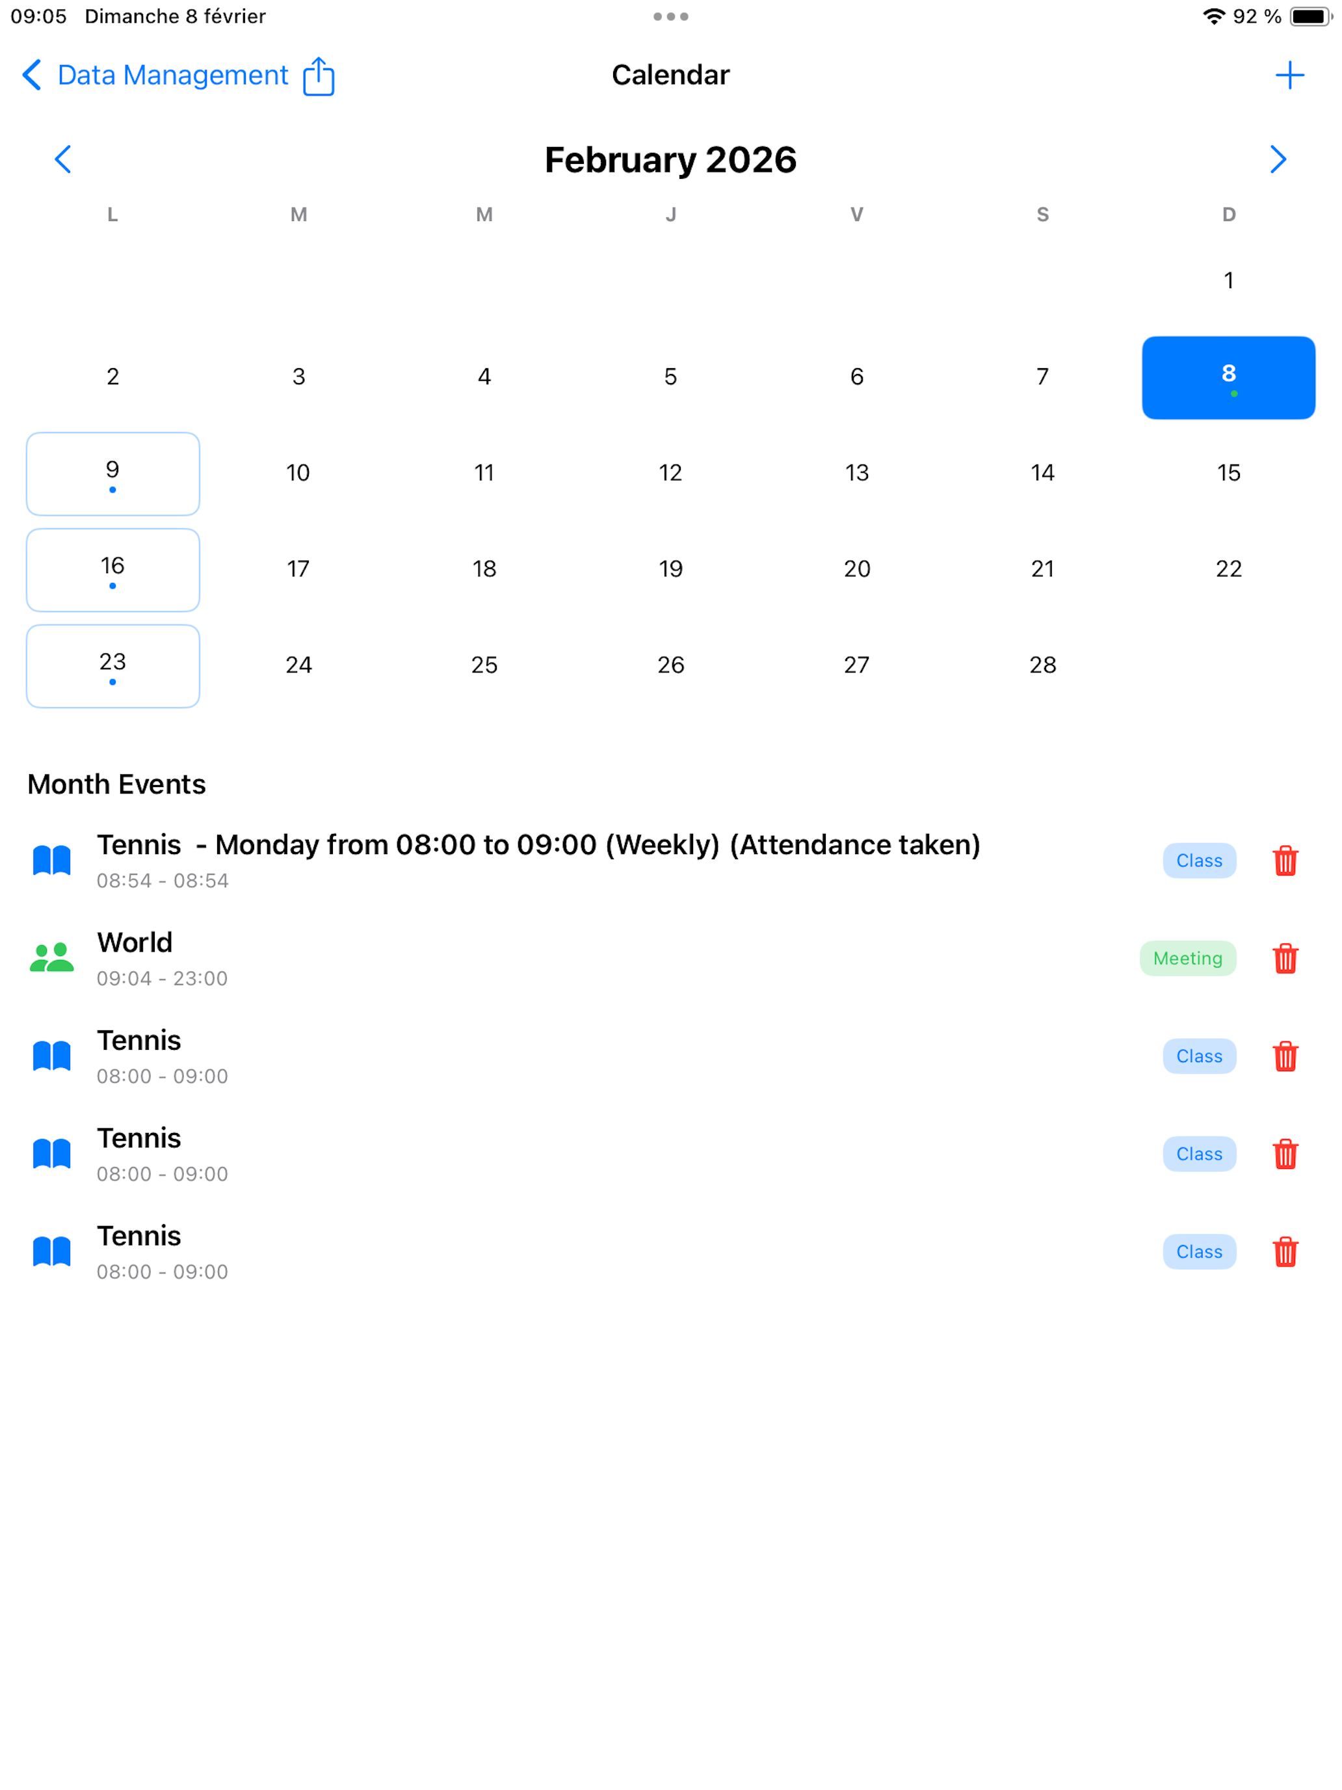This screenshot has width=1342, height=1790.
Task: Select February 16 in calendar
Action: tap(113, 570)
